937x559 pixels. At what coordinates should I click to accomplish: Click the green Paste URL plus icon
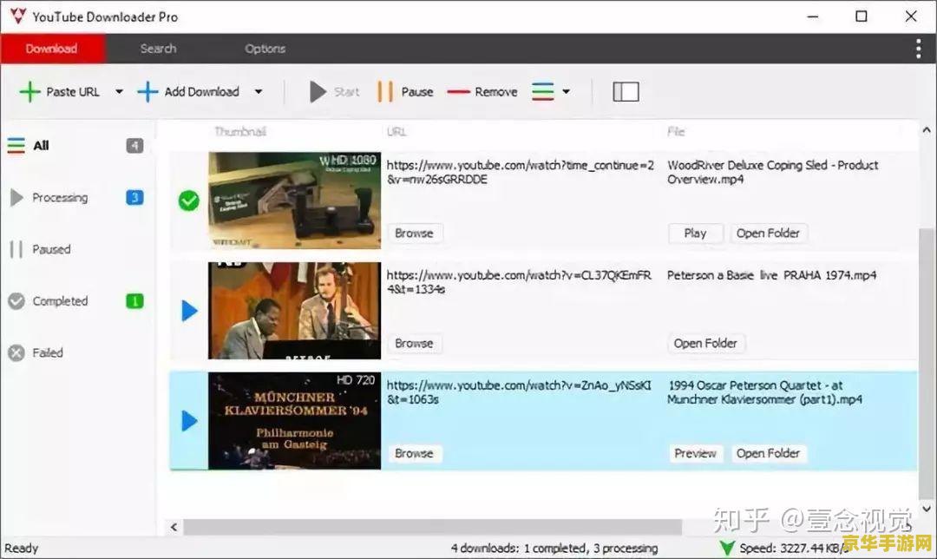pos(29,92)
